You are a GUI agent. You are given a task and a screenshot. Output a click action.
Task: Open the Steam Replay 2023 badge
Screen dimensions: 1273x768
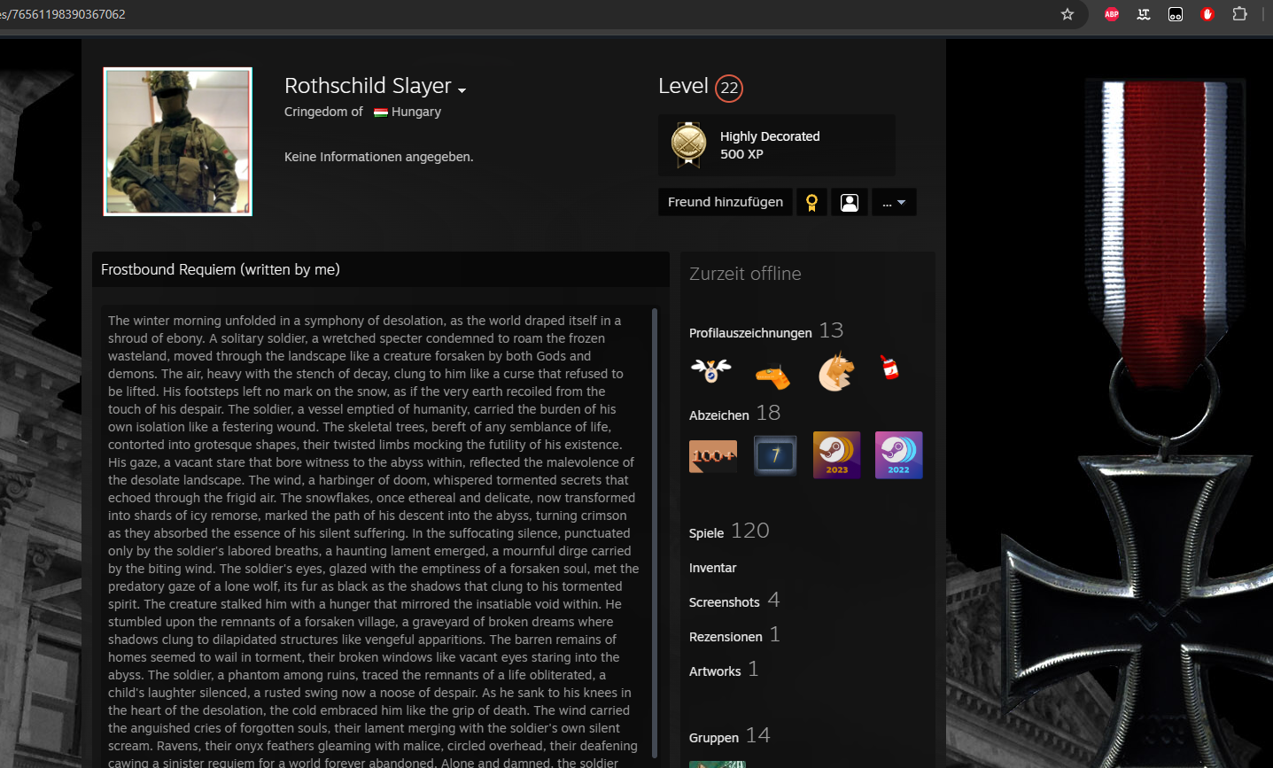pos(836,455)
